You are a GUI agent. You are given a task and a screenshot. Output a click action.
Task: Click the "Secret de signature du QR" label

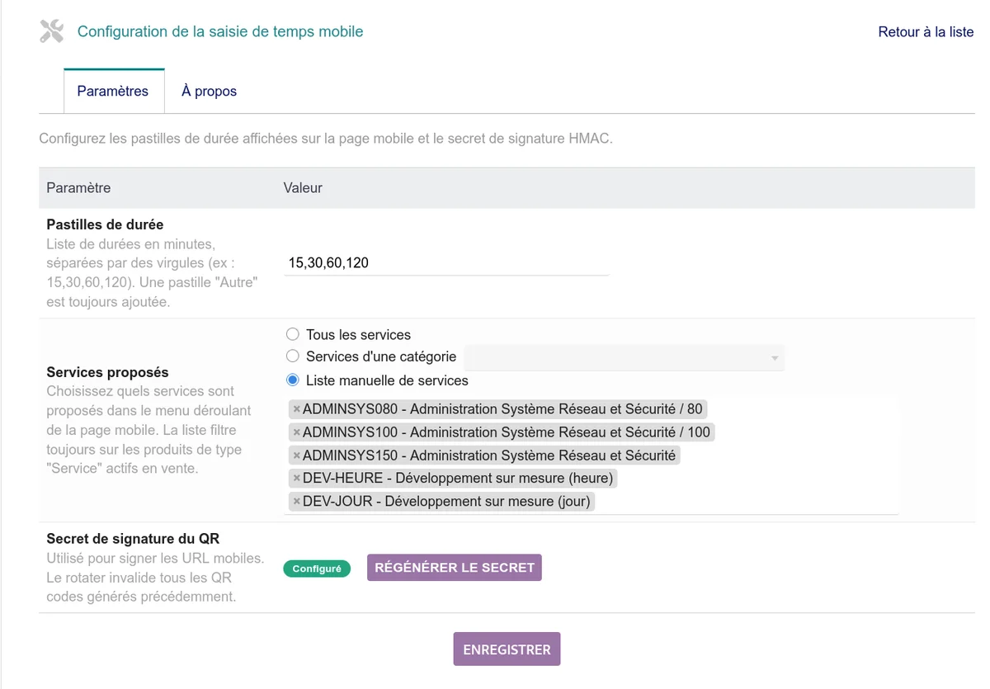(x=133, y=539)
